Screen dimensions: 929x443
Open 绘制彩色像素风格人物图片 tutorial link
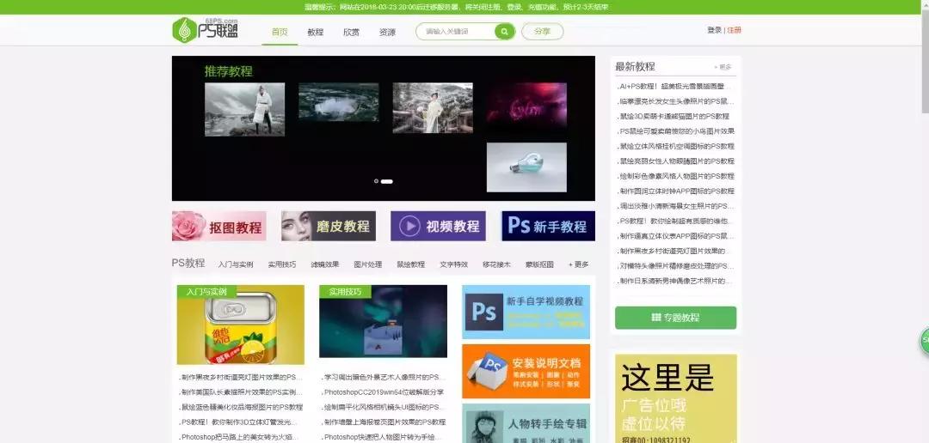tap(675, 176)
